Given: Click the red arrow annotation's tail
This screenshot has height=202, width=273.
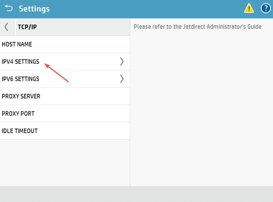Looking at the screenshot, I should pyautogui.click(x=68, y=82).
